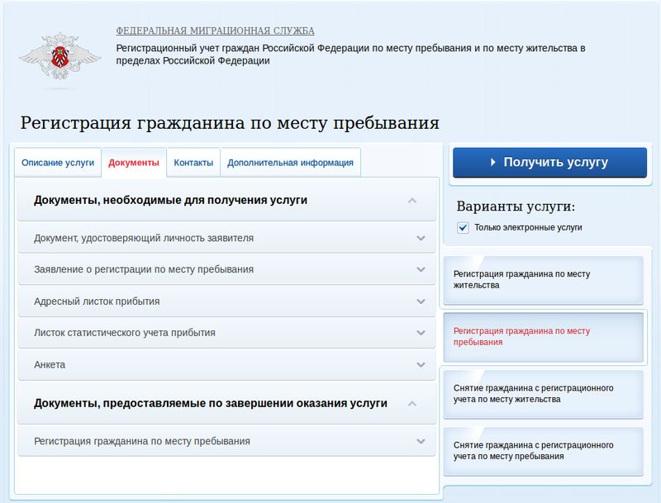Collapse Документы, предоставляемые по завершении section arrow
The width and height of the screenshot is (661, 503).
pyautogui.click(x=412, y=404)
